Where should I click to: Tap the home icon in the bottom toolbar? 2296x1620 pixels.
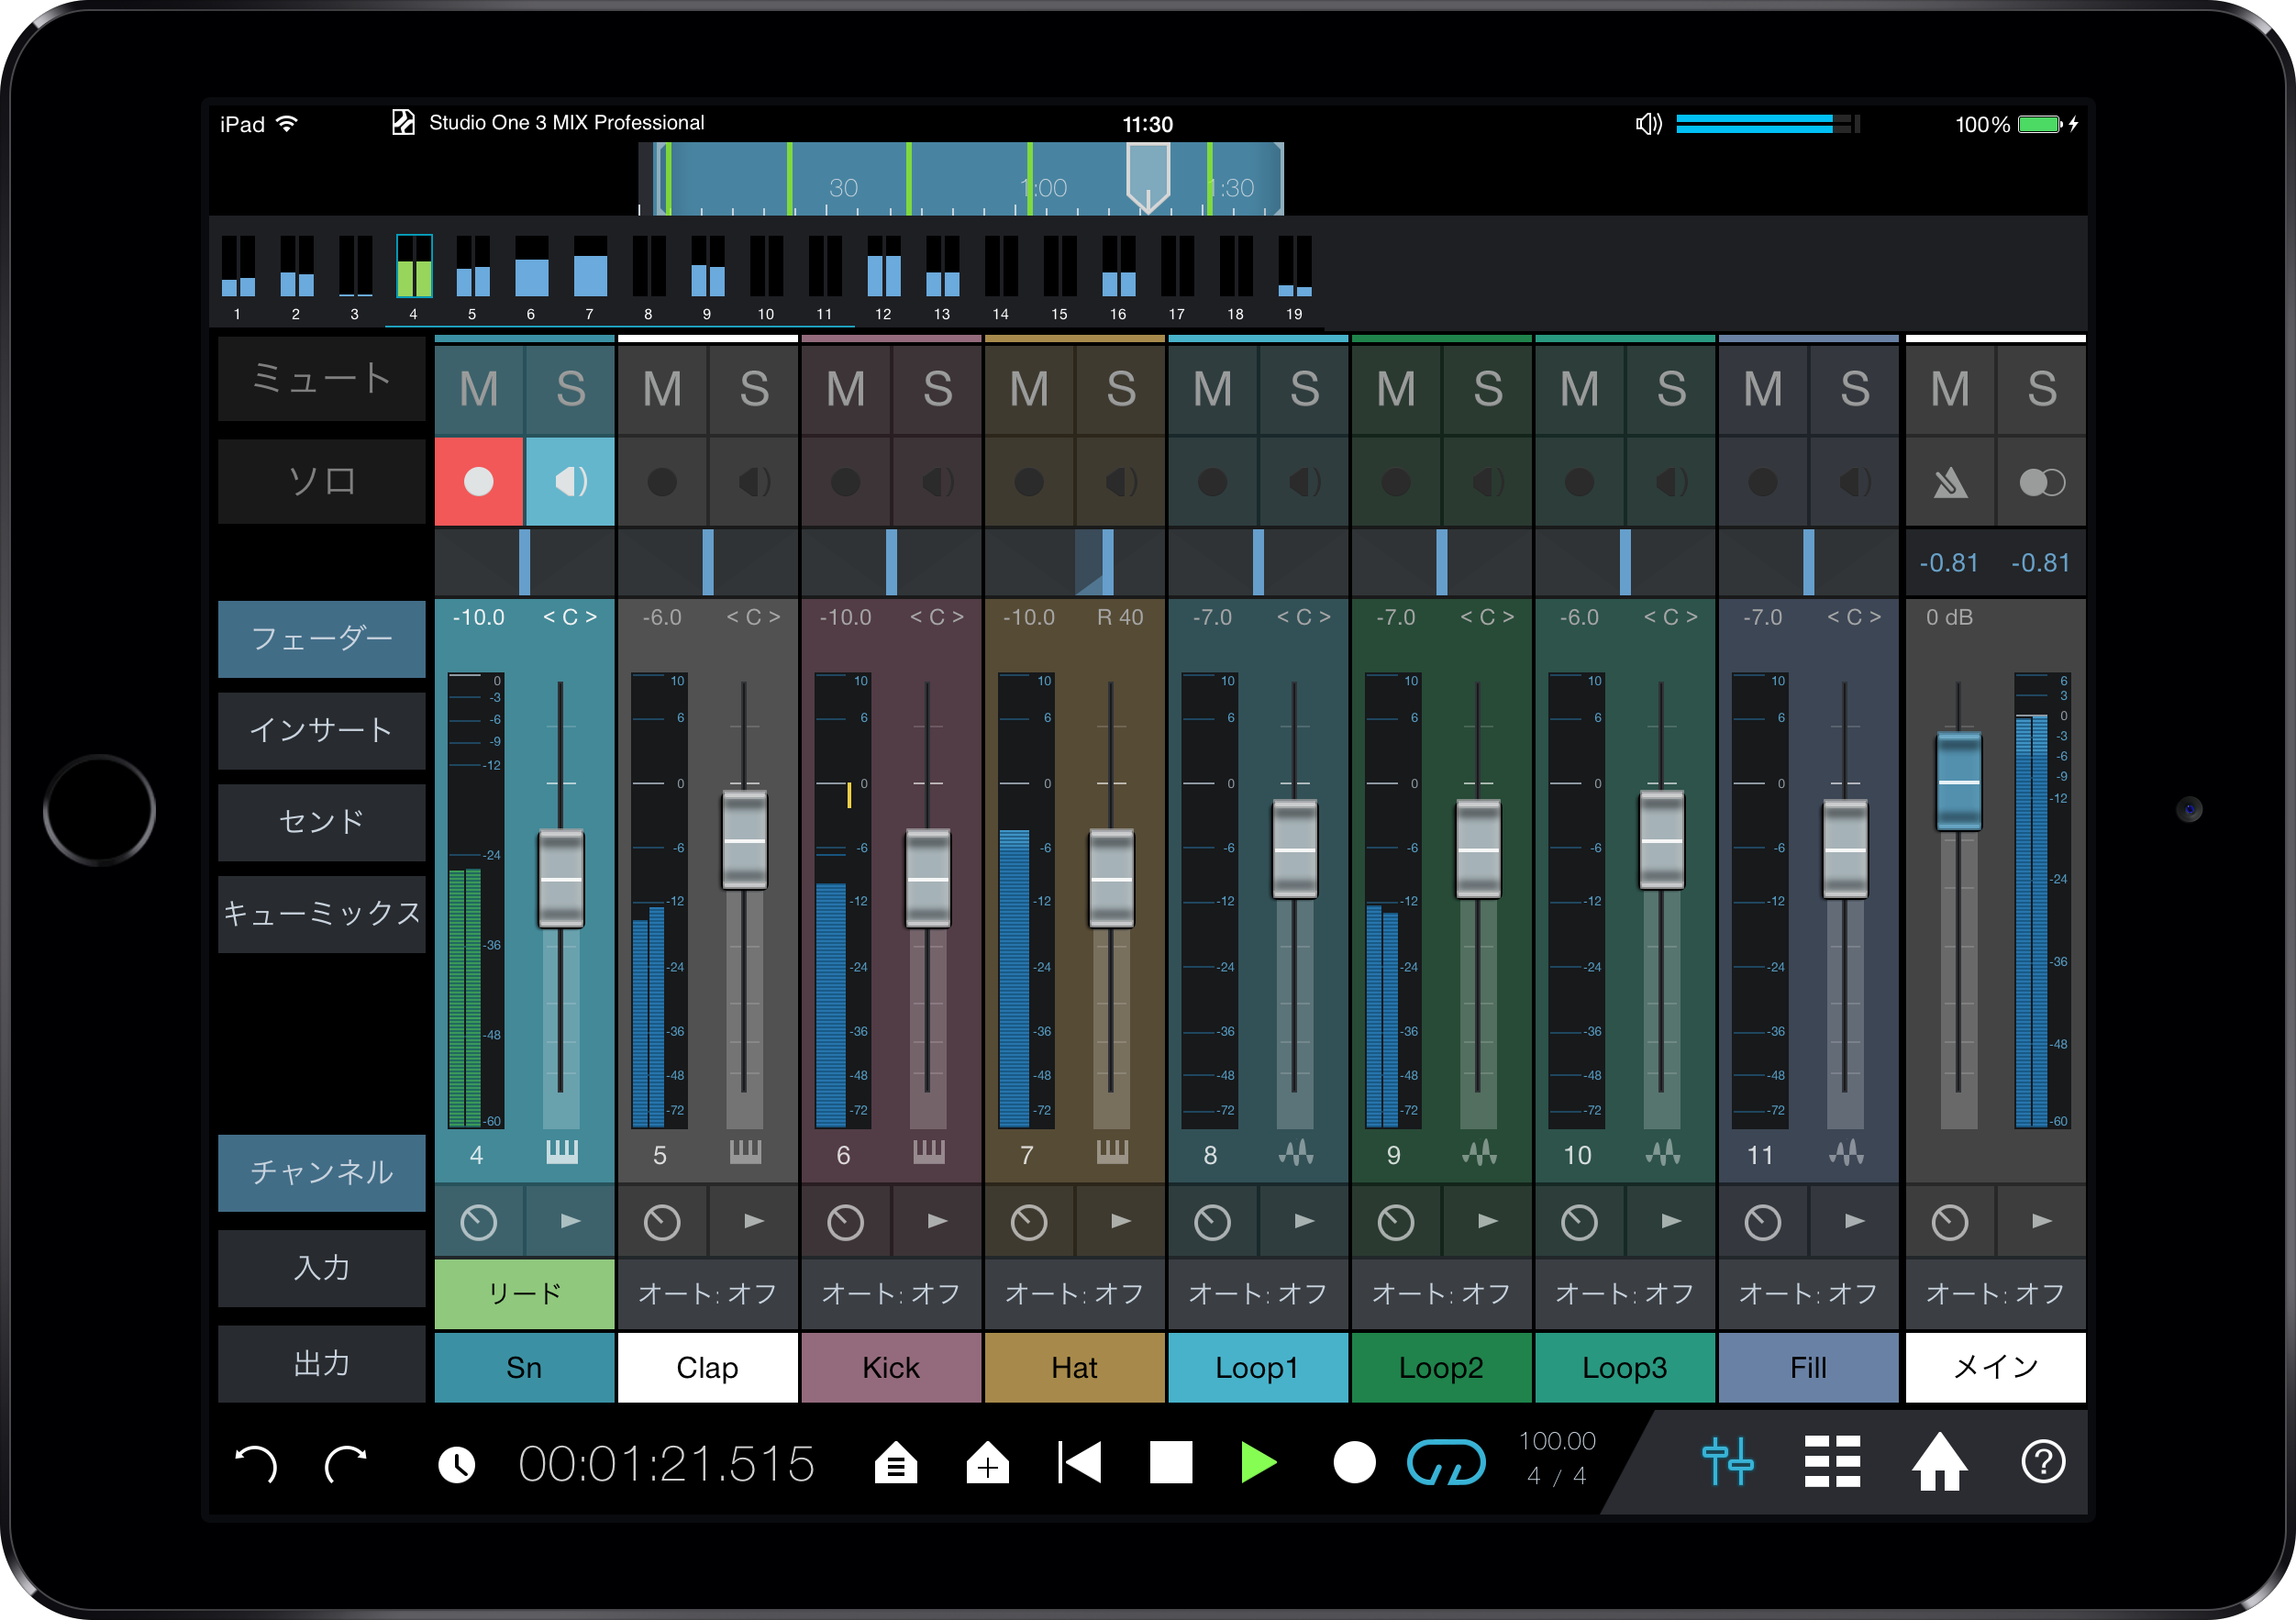(1938, 1463)
